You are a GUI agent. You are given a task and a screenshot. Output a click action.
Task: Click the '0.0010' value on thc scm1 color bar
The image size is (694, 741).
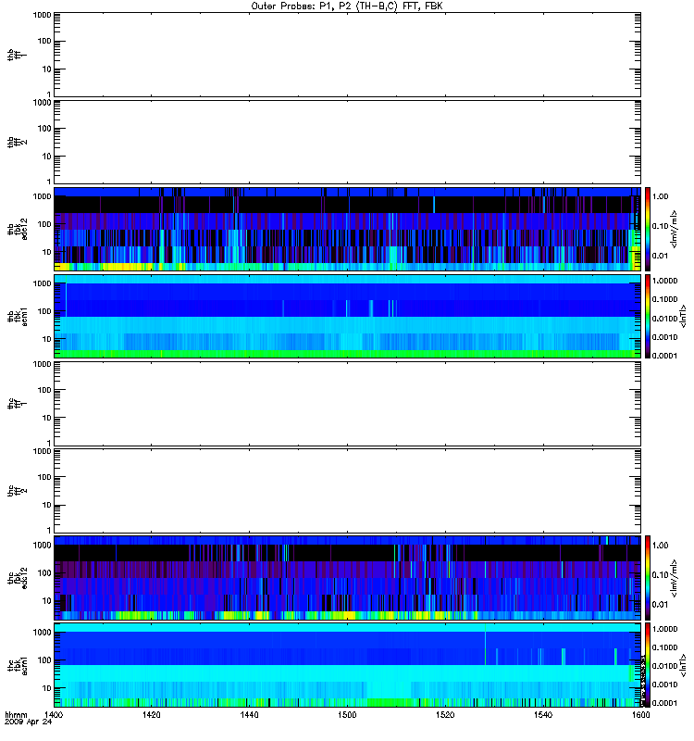(664, 684)
